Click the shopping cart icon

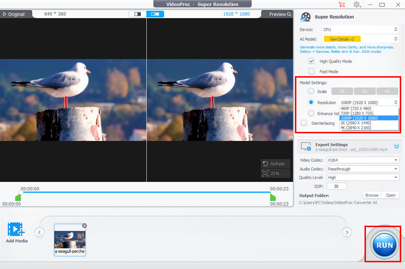(x=342, y=5)
